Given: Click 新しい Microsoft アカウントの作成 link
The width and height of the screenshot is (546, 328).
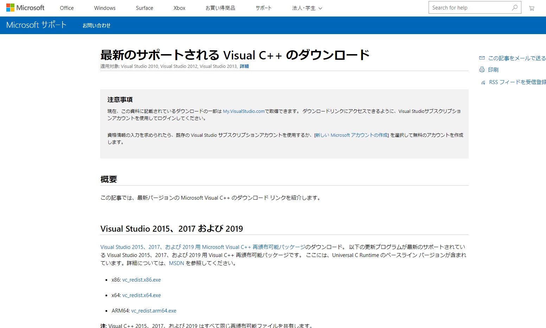Looking at the screenshot, I should tap(352, 135).
